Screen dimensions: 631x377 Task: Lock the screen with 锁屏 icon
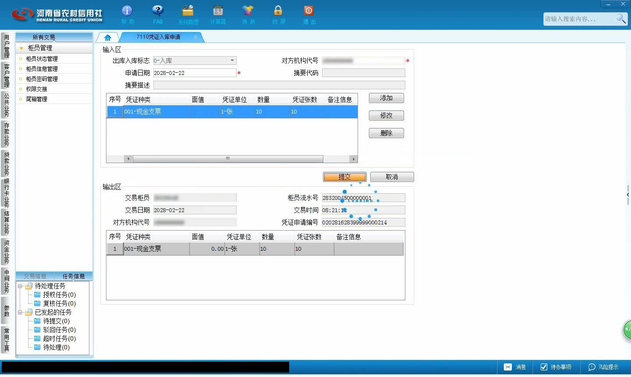(x=278, y=14)
